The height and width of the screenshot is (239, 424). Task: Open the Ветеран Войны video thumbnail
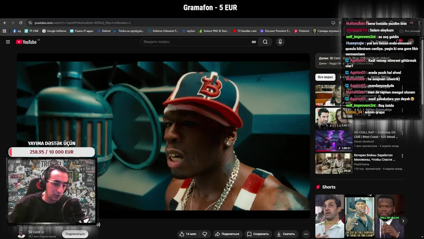[x=334, y=163]
